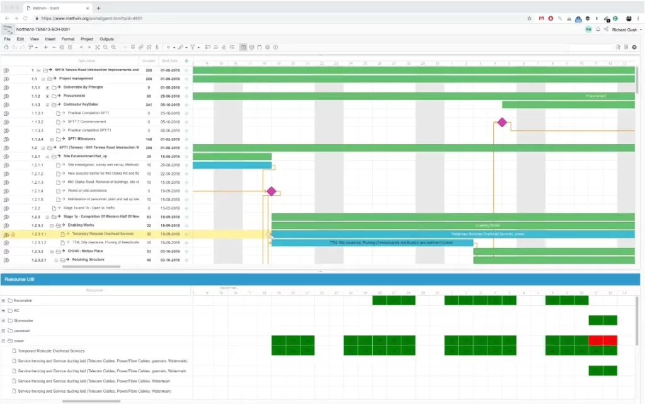Select the link-tasks chain tool

pyautogui.click(x=140, y=47)
